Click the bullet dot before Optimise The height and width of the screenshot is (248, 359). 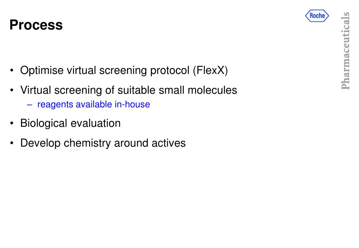point(12,70)
